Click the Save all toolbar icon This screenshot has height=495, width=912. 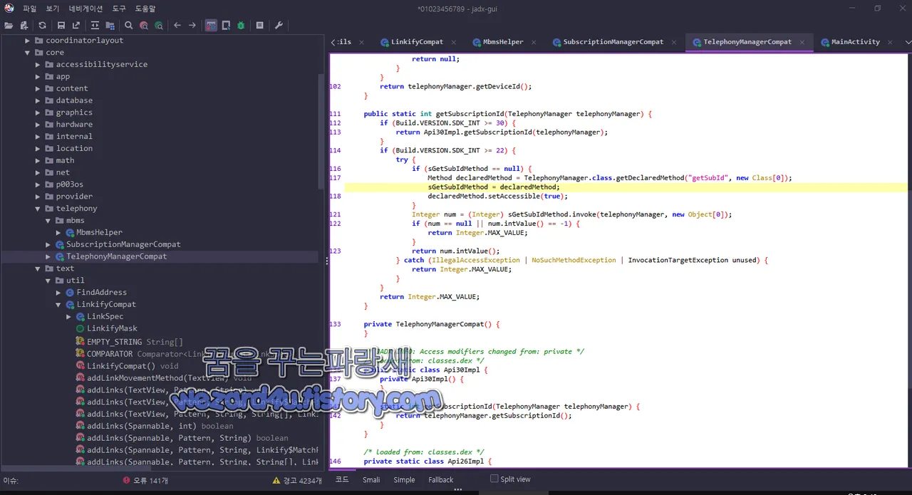tap(61, 25)
